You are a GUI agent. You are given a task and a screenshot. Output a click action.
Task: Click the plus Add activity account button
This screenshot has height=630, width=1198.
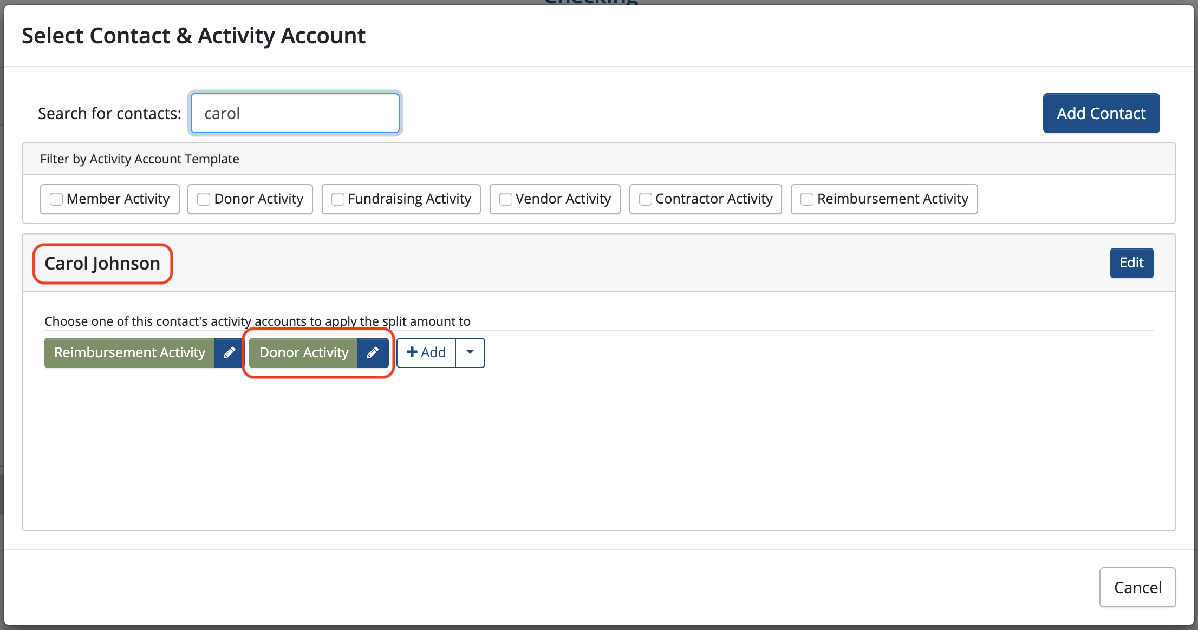[426, 353]
